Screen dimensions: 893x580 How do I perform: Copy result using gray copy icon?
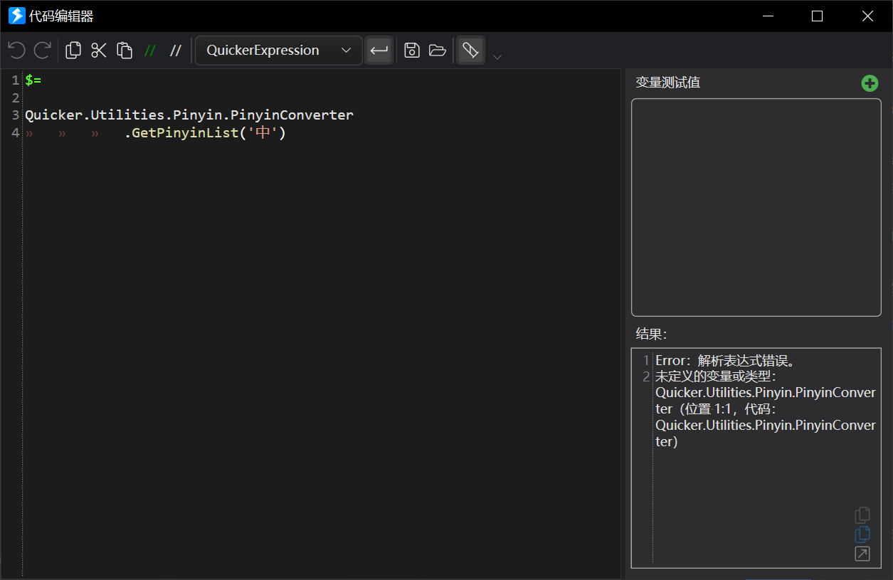tap(862, 515)
